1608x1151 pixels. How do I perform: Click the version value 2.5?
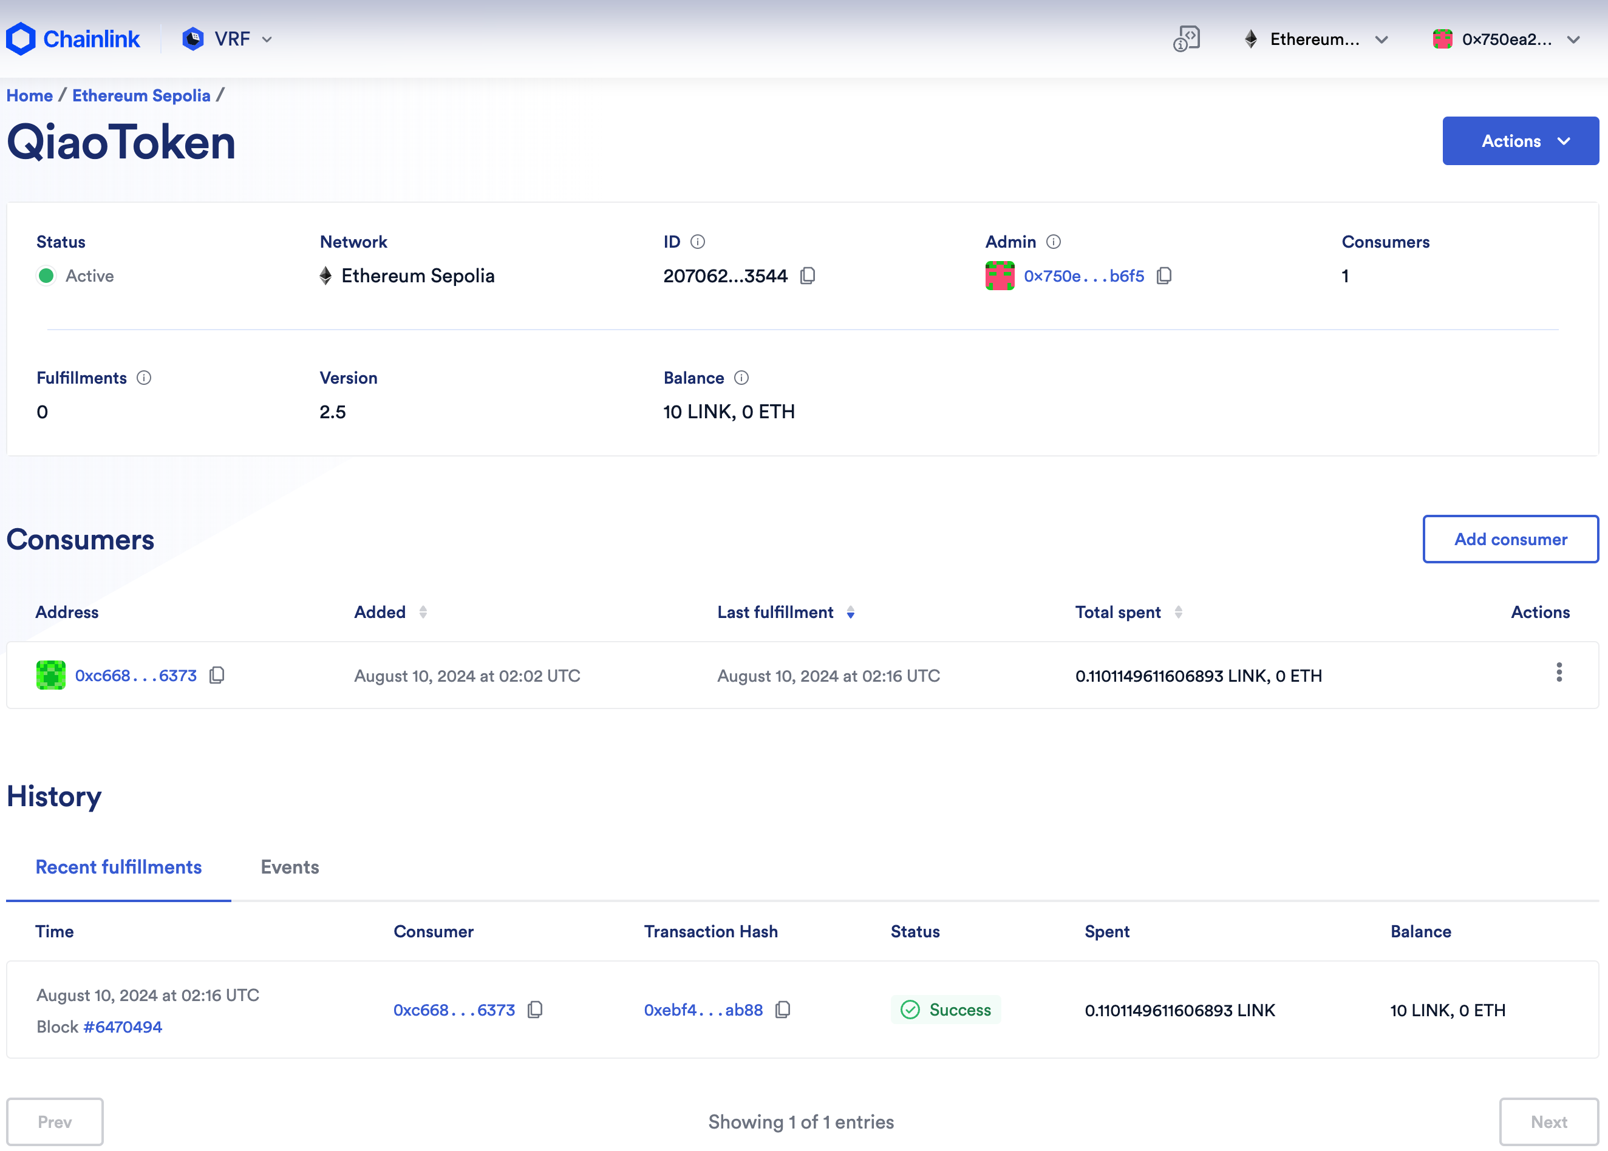point(333,412)
